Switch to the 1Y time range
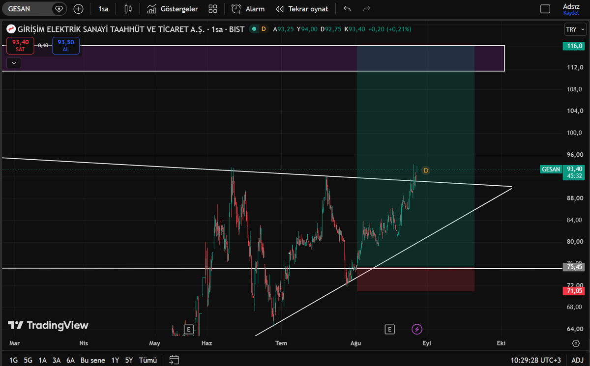590x366 pixels. tap(115, 360)
